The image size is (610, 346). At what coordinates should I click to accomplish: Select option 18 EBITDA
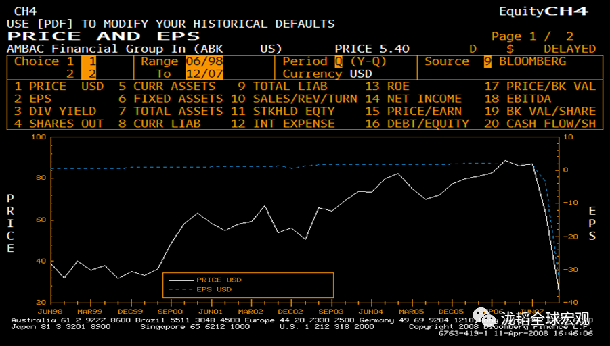pyautogui.click(x=518, y=99)
